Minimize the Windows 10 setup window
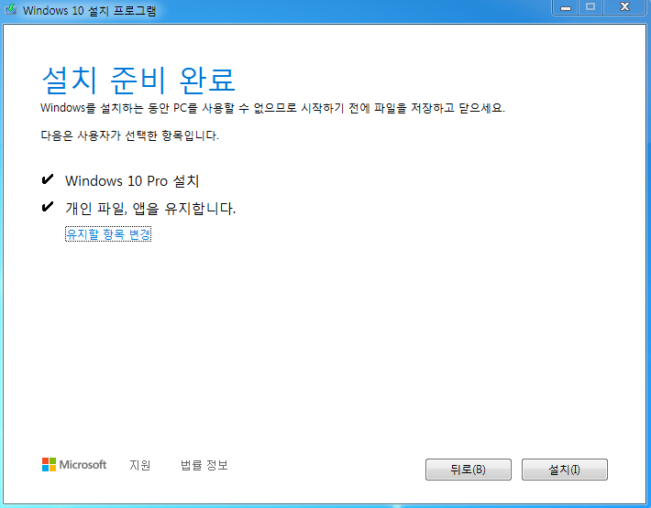This screenshot has height=508, width=651. click(566, 7)
